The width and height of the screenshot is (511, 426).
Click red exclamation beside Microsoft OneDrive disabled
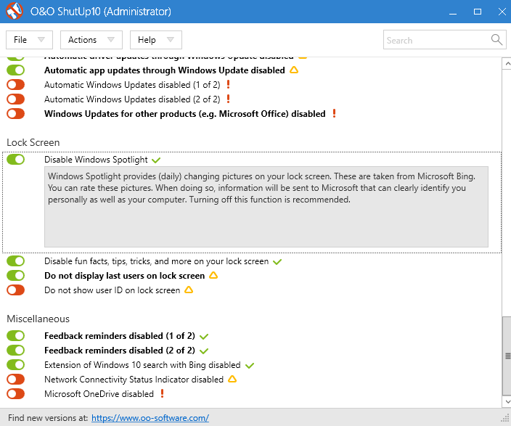click(163, 393)
